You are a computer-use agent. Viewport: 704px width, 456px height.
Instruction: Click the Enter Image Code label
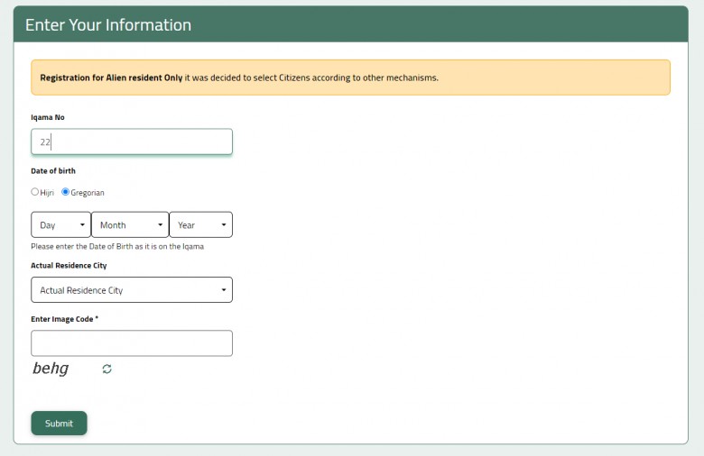(64, 319)
